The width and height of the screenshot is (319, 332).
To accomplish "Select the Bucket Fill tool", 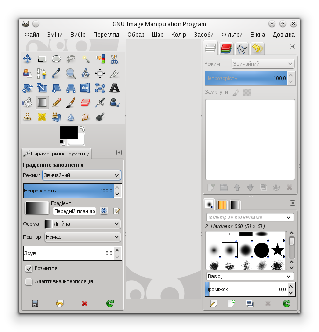I will (x=28, y=103).
